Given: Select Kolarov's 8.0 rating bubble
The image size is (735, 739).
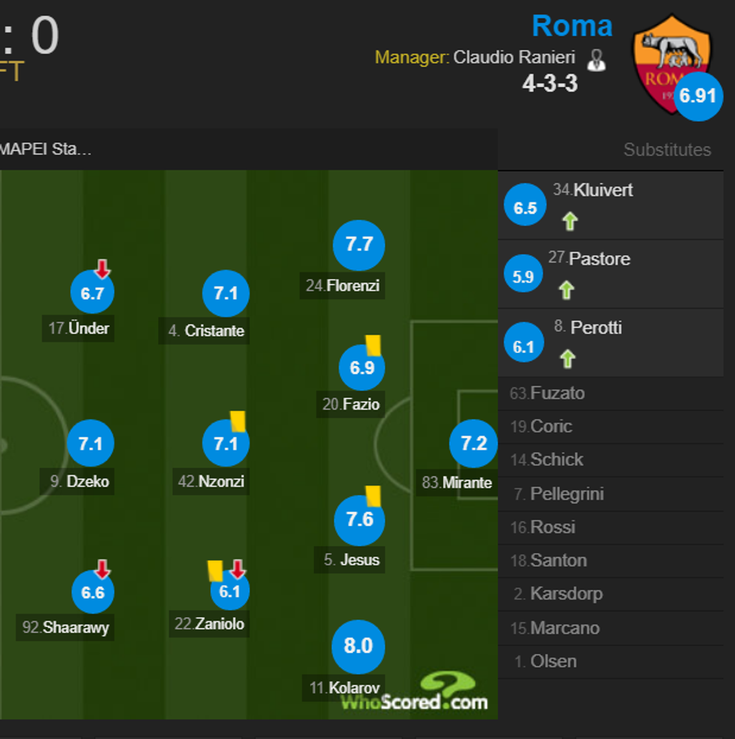Looking at the screenshot, I should point(358,646).
